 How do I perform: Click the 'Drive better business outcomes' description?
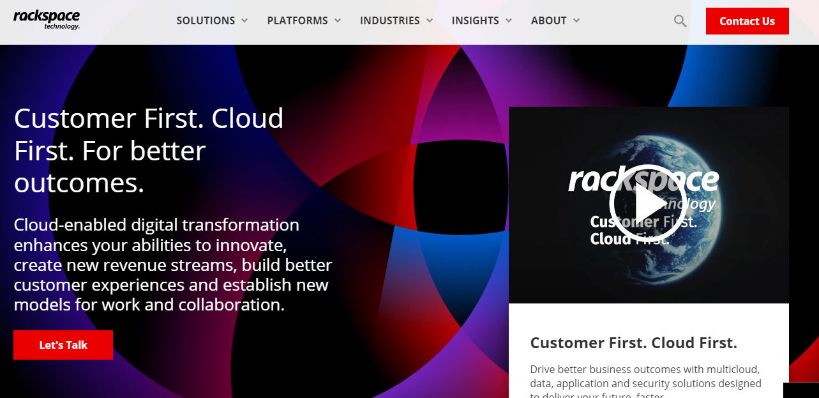click(x=646, y=382)
